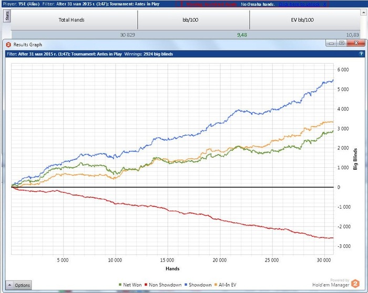This screenshot has width=368, height=293.
Task: Minimize the Results Graph window
Action: pyautogui.click(x=331, y=43)
